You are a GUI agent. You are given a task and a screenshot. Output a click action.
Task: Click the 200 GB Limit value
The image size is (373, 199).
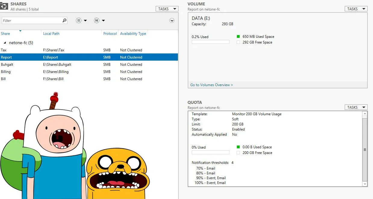click(238, 124)
